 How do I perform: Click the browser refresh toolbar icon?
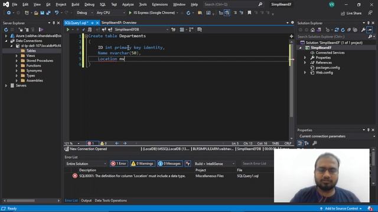(188, 13)
